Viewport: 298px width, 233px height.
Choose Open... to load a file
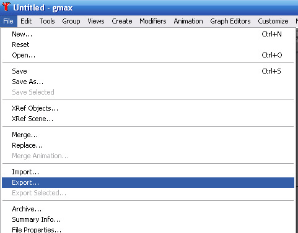pyautogui.click(x=148, y=55)
